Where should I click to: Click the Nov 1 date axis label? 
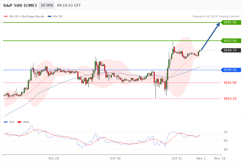point(201,158)
